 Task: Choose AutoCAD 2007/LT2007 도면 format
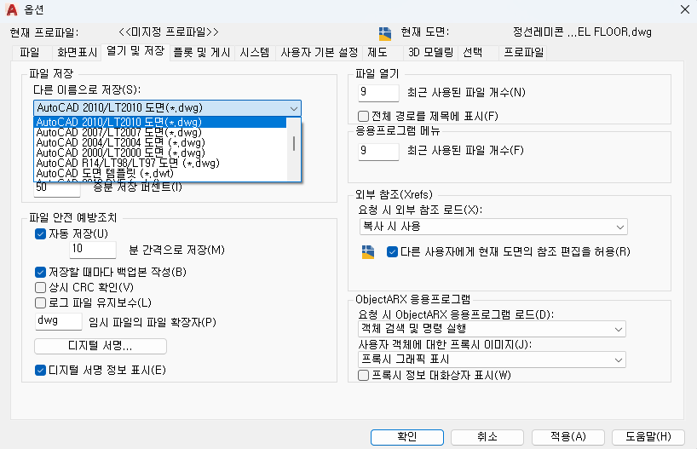[160, 132]
